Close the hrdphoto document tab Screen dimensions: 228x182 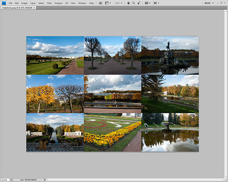pos(34,8)
